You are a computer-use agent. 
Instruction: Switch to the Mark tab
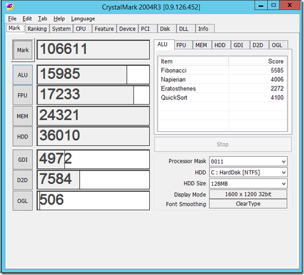(x=15, y=28)
